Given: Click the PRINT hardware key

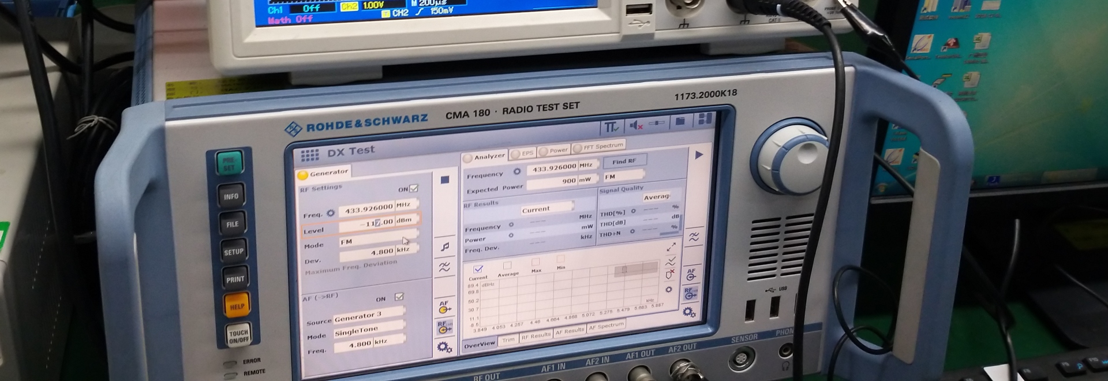Looking at the screenshot, I should (235, 279).
